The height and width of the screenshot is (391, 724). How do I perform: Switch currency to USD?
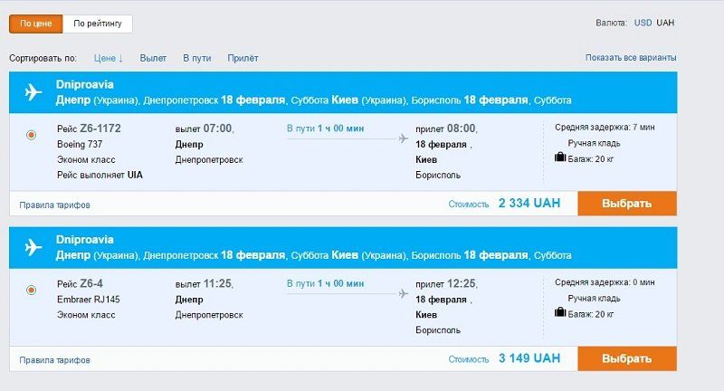(x=643, y=22)
